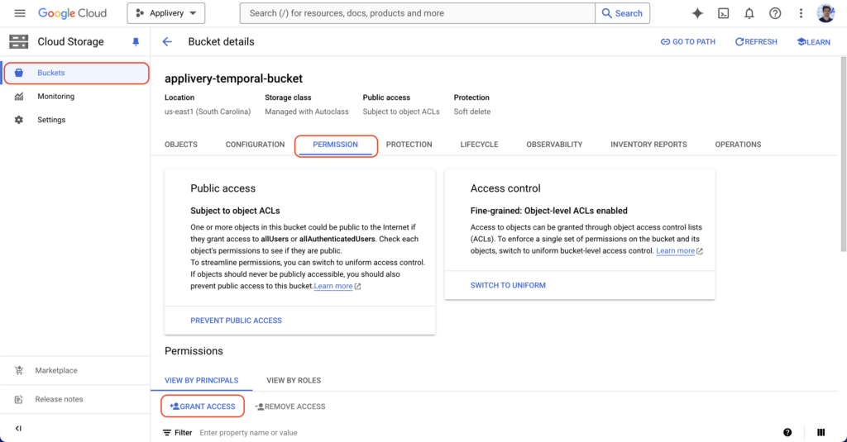Open Gemini AI assistant sparkle icon
This screenshot has width=847, height=442.
click(x=697, y=13)
